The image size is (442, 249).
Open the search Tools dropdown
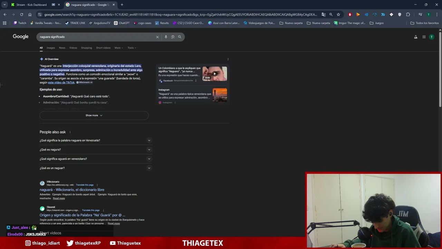(132, 48)
